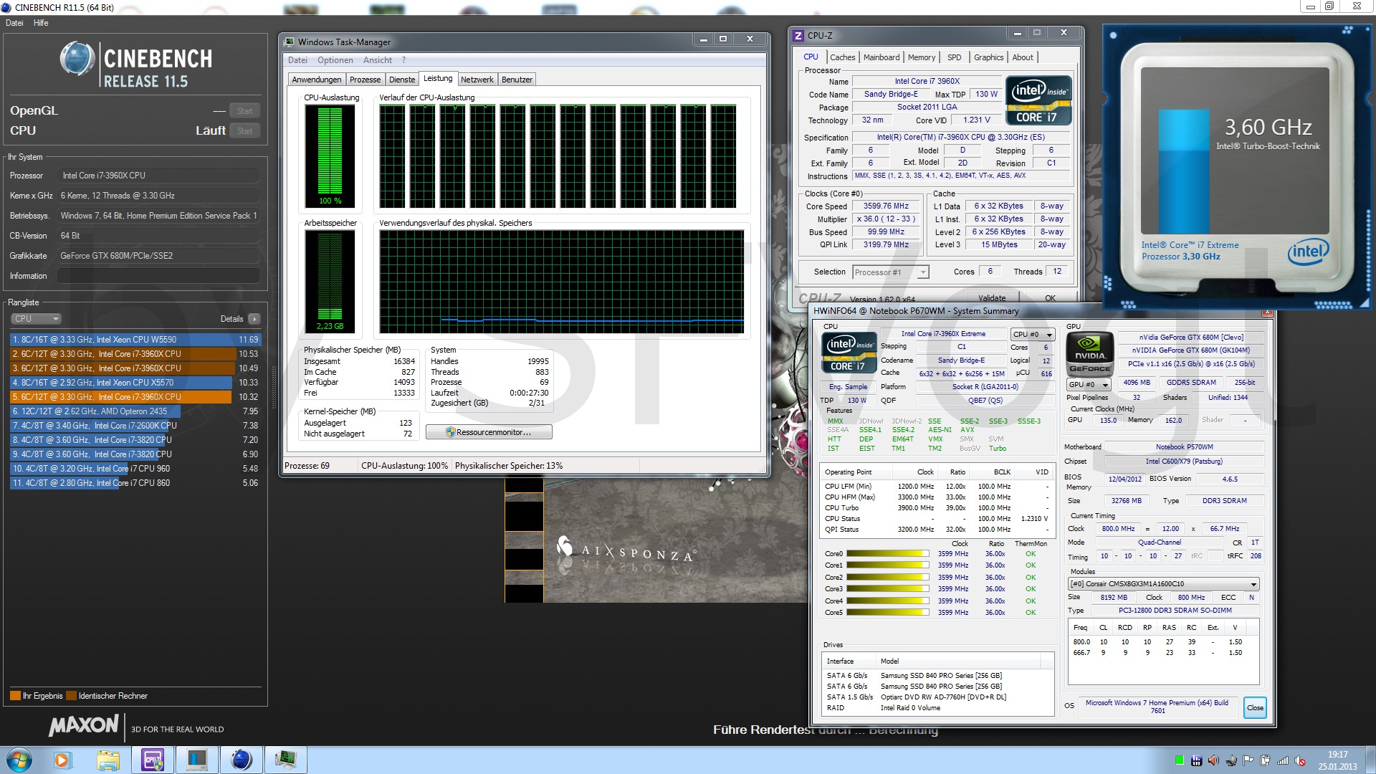Viewport: 1376px width, 774px height.
Task: Click the MAXON logo in Cinebench
Action: click(x=83, y=726)
